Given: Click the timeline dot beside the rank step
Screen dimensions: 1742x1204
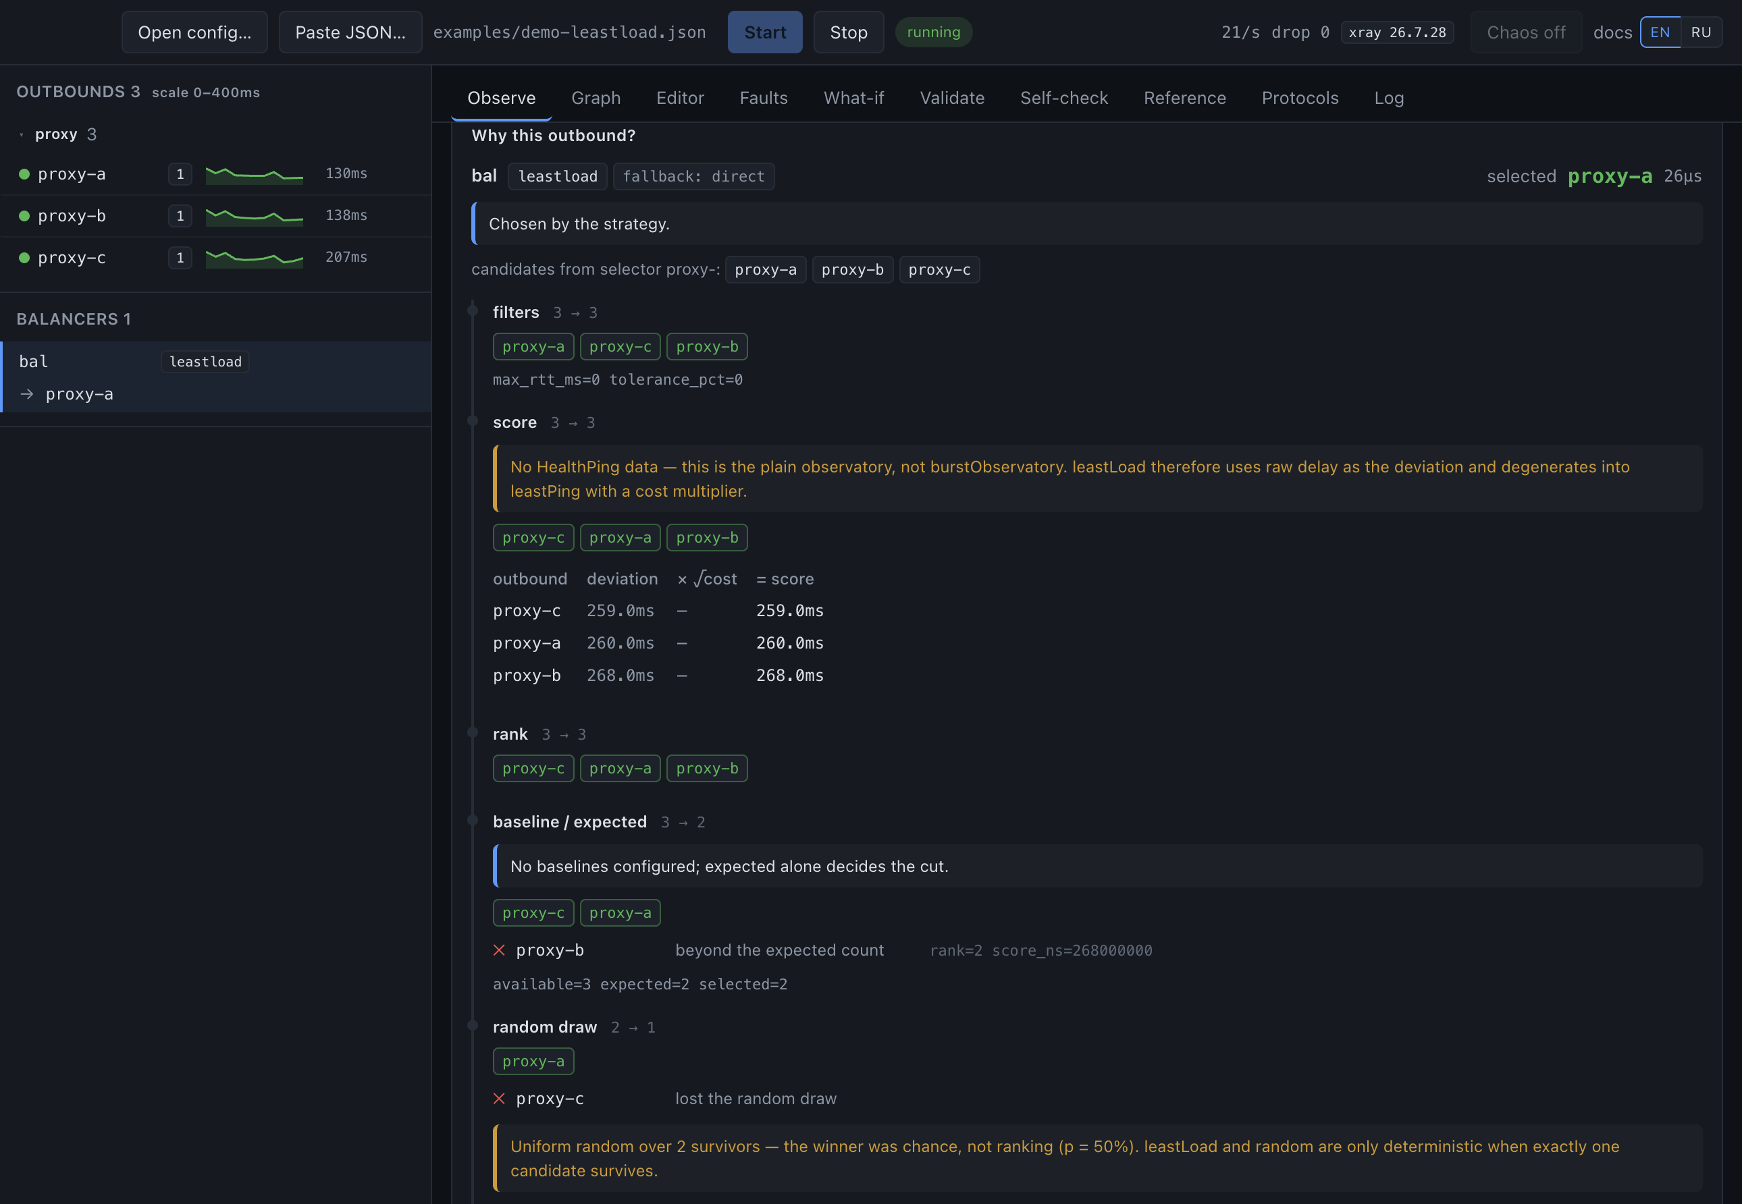Looking at the screenshot, I should (473, 732).
